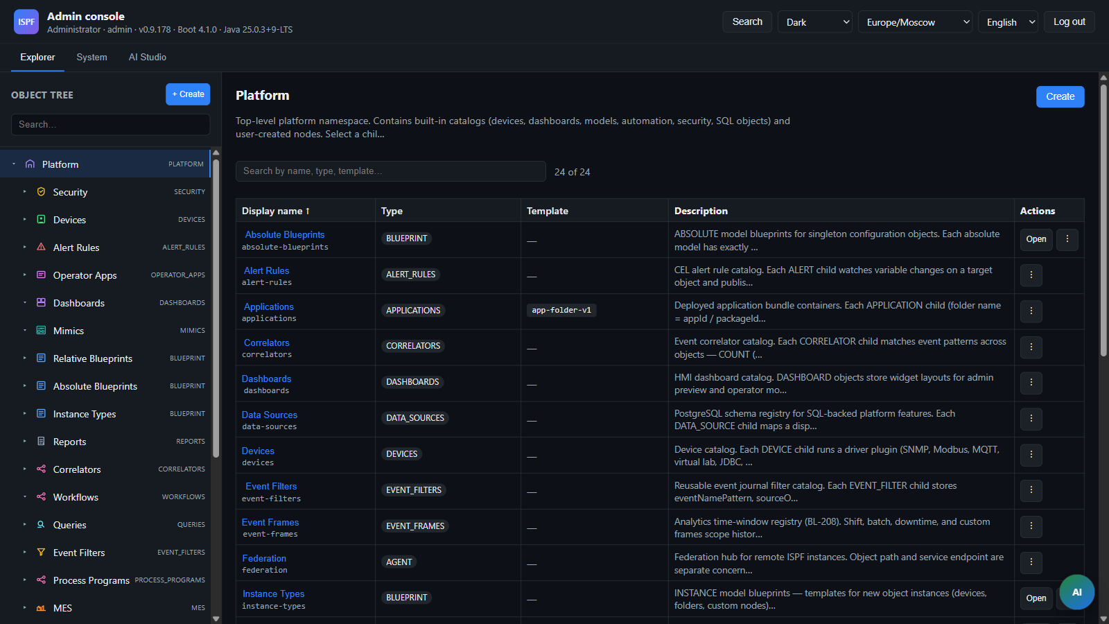
Task: Open the Federation link
Action: coord(264,558)
